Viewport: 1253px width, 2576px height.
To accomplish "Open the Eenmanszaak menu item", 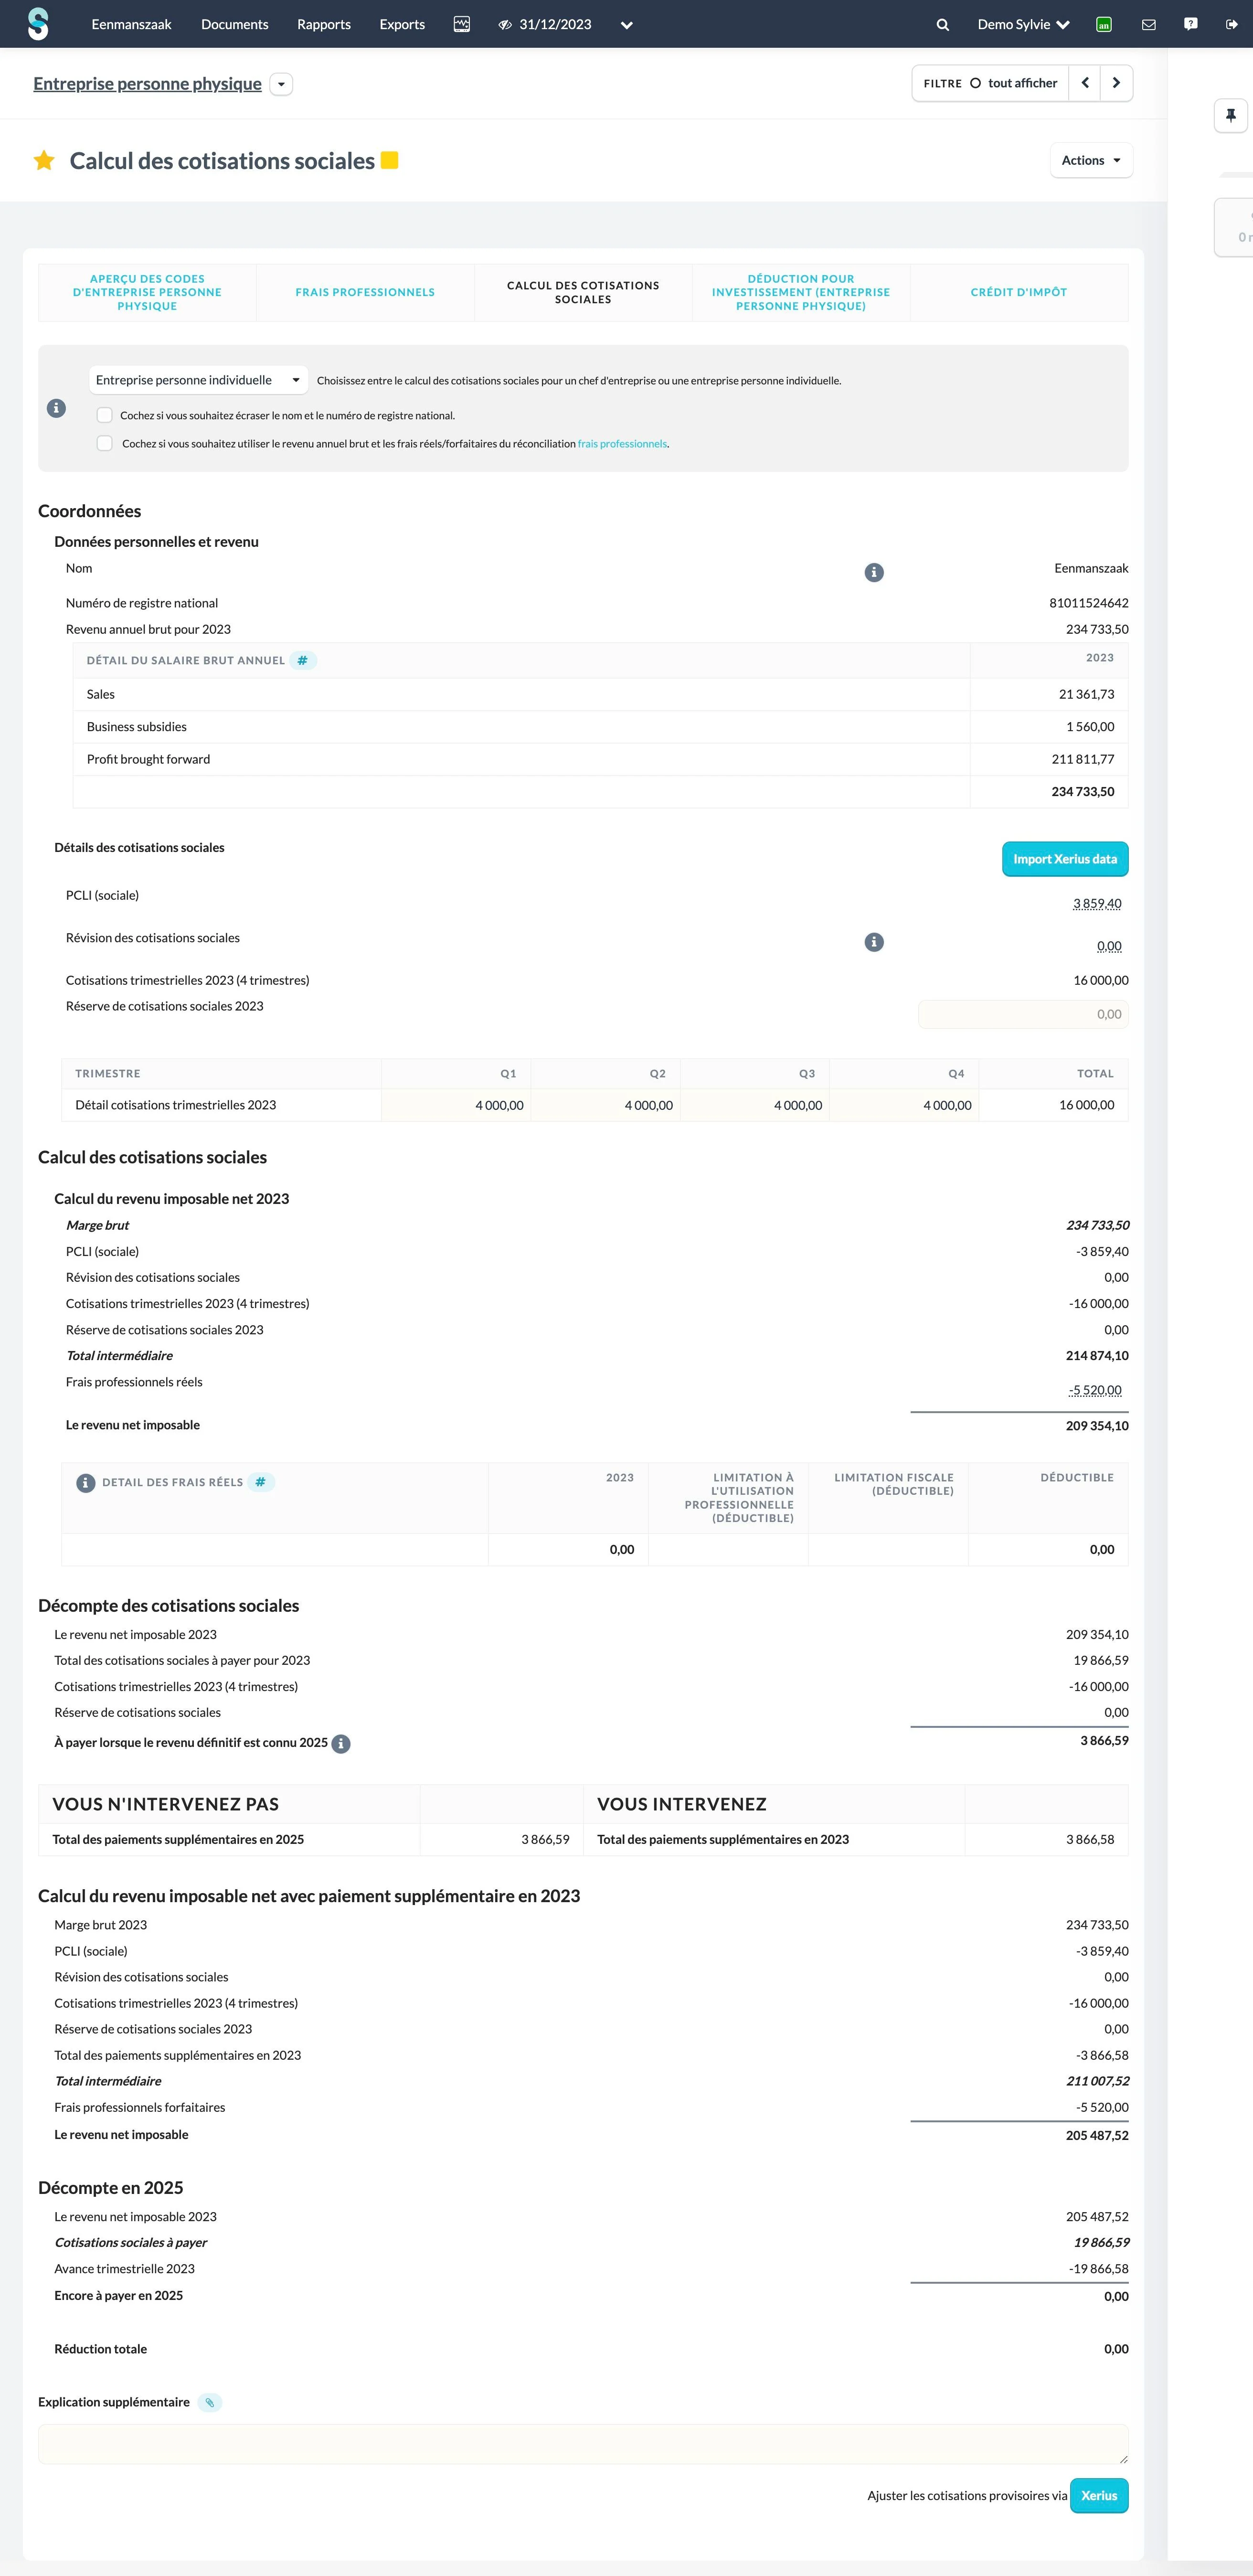I will 132,24.
